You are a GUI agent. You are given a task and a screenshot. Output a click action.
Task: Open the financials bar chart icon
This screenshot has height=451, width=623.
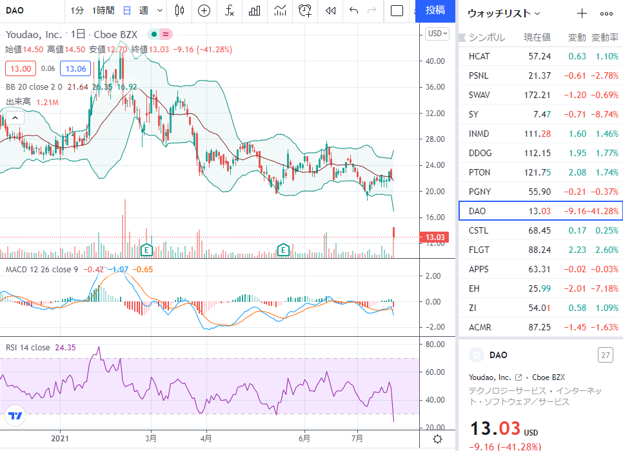[254, 11]
